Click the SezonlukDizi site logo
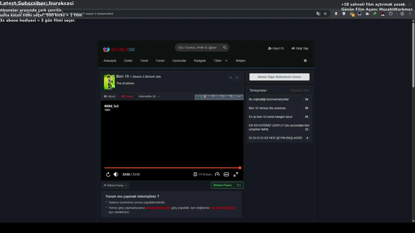Image resolution: width=415 pixels, height=233 pixels. [119, 49]
